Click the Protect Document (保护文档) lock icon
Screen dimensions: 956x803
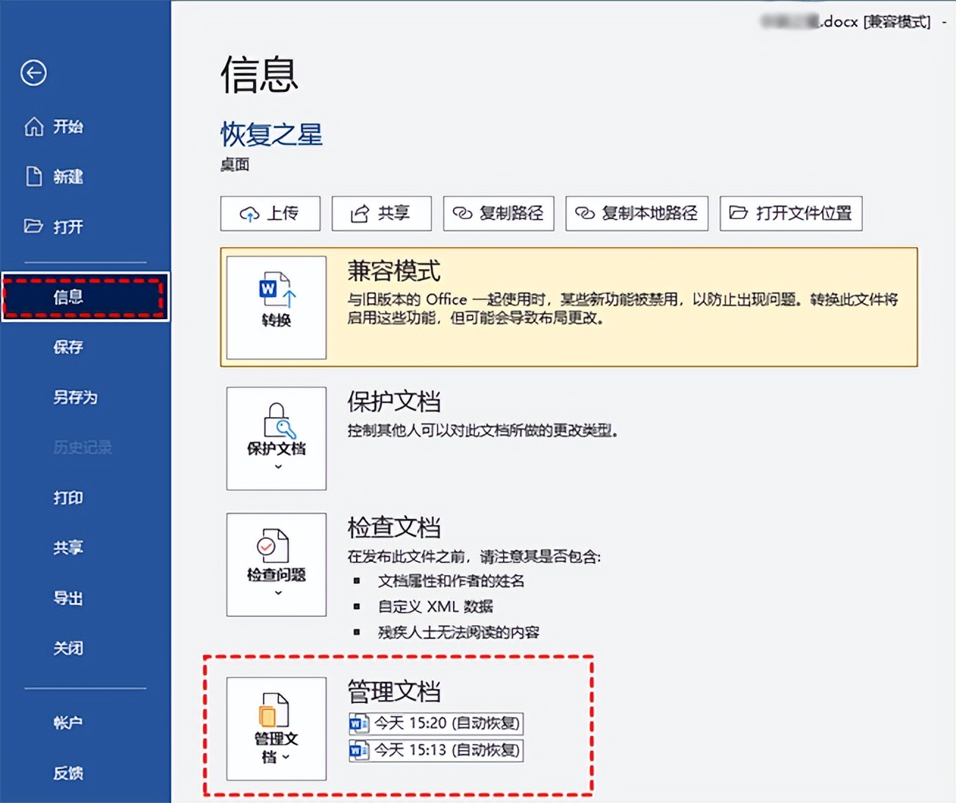coord(275,419)
